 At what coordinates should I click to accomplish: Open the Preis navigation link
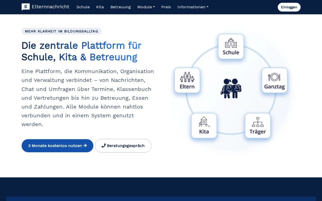coord(166,7)
